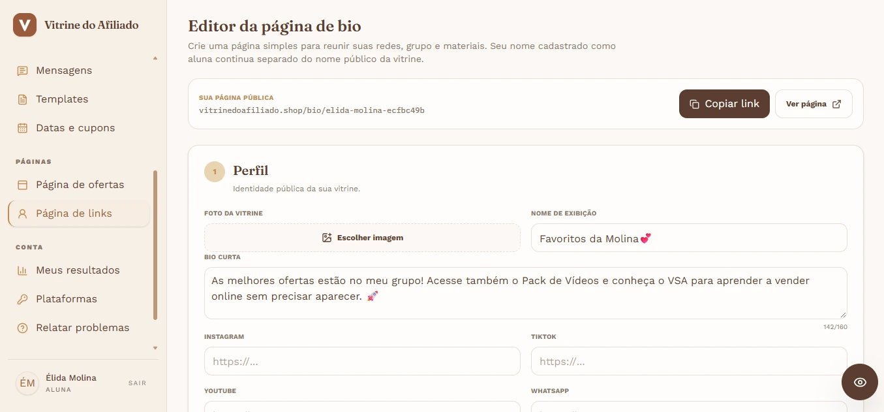884x412 pixels.
Task: Open Relatar problemas
Action: pyautogui.click(x=79, y=328)
